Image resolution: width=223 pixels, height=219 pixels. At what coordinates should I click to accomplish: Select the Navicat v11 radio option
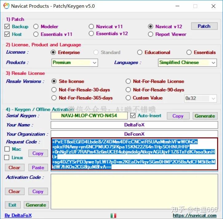pos(91,26)
